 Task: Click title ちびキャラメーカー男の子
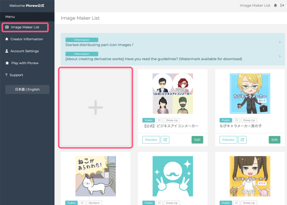(x=241, y=126)
